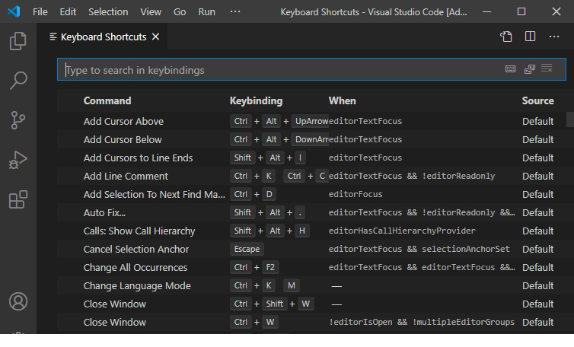Viewport: 574px width, 347px height.
Task: Click the VS Code logo icon
Action: click(14, 11)
